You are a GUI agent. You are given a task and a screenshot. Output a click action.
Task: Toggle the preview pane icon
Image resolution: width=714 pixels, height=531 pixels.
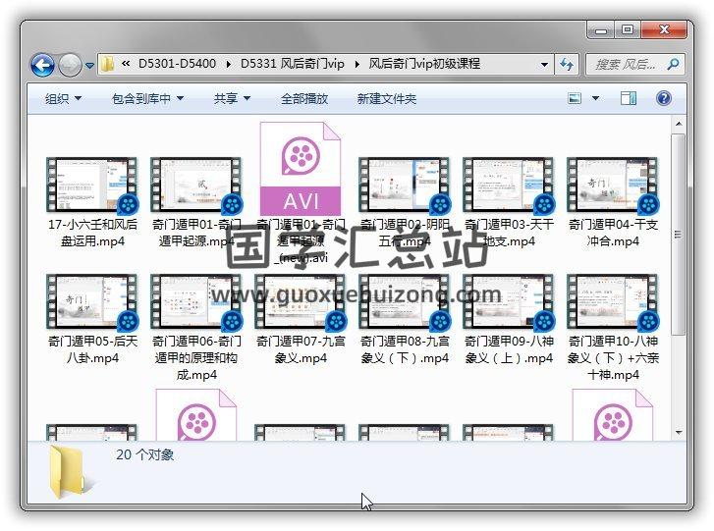(x=629, y=98)
